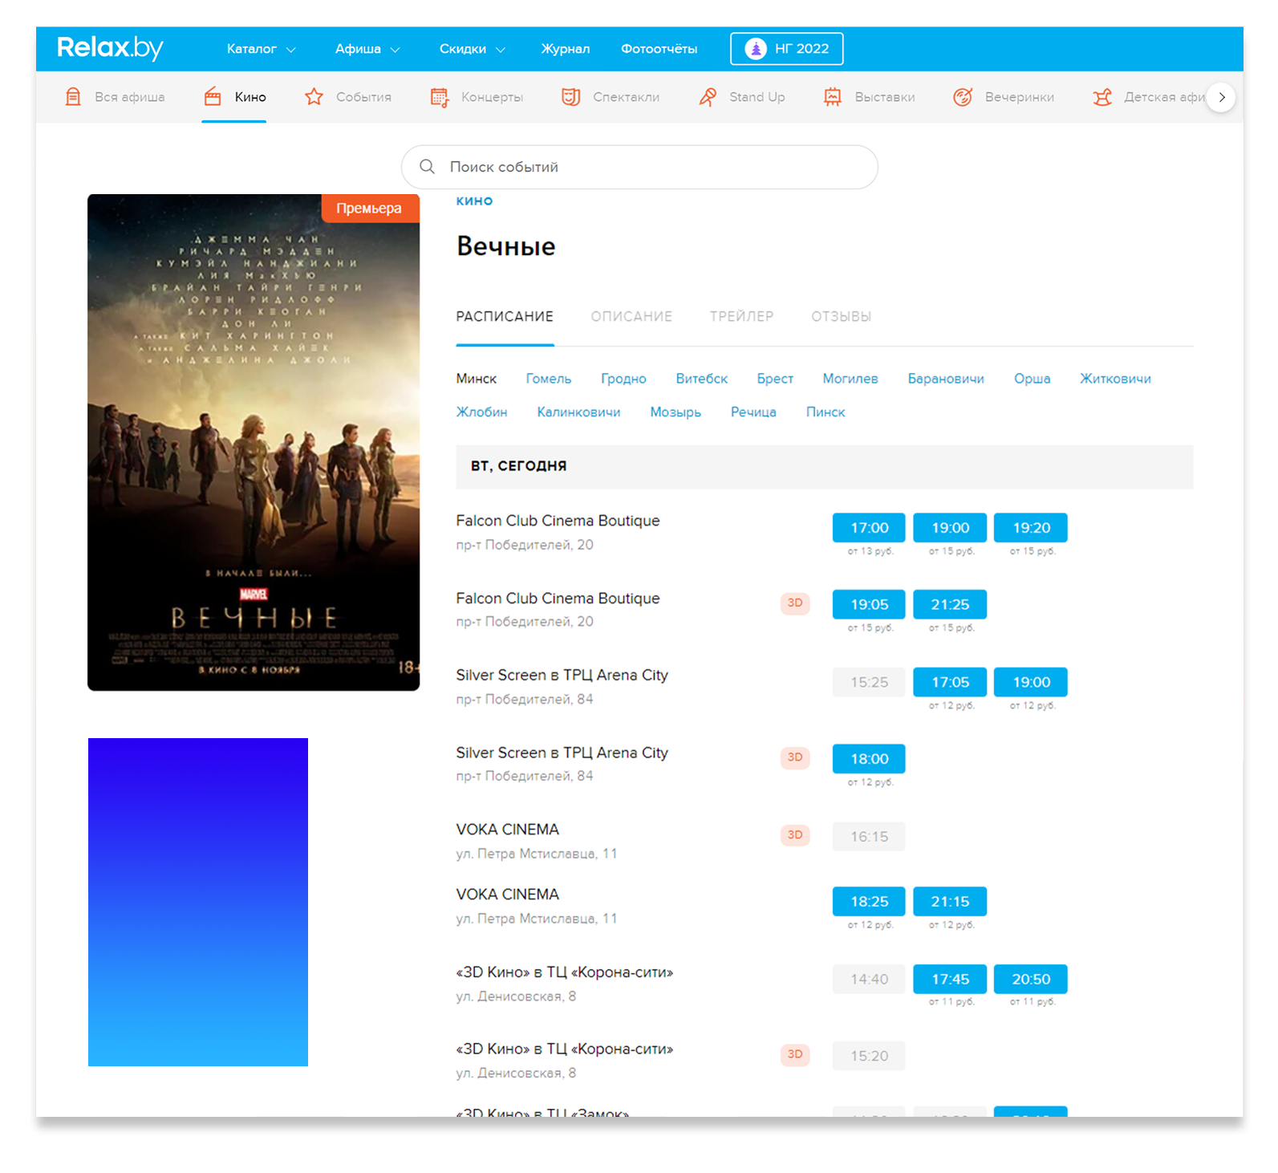Screen dimensions: 1278x1173
Task: Book the 21:15 VOKA CINEMA showtime
Action: point(950,902)
